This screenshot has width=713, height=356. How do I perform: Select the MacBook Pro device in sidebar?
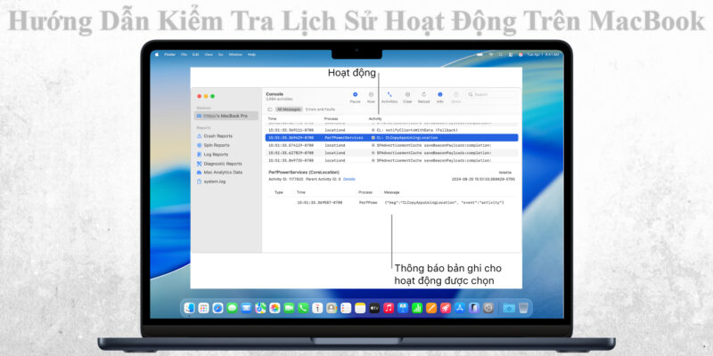click(x=226, y=117)
